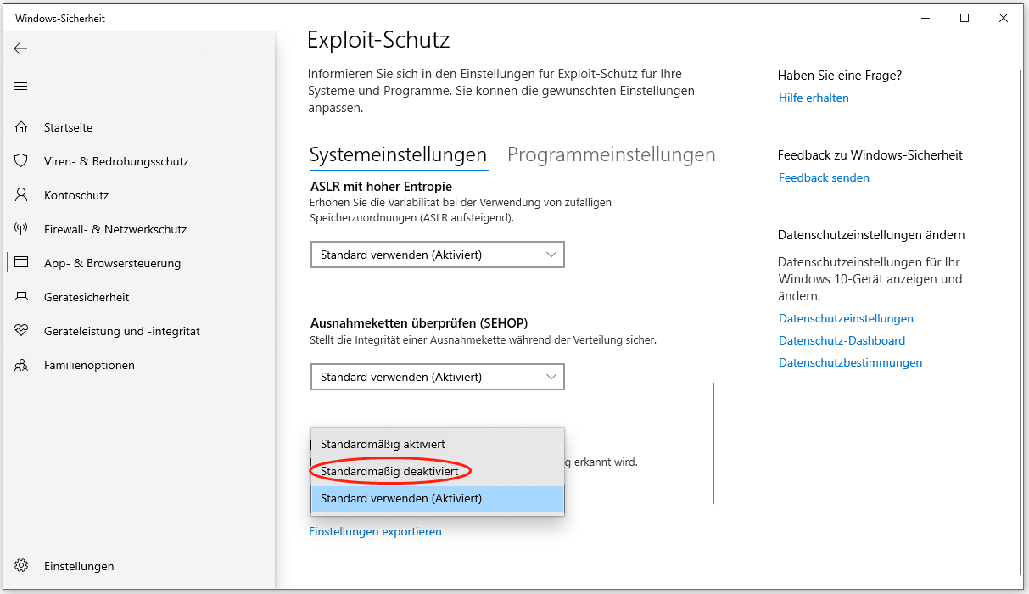Open the hamburger navigation menu
Screen dimensions: 1029x594
pyautogui.click(x=20, y=87)
